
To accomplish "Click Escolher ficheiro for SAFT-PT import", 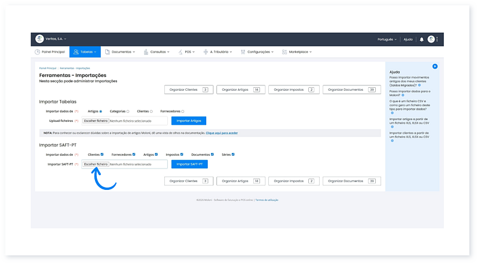I will pyautogui.click(x=96, y=164).
